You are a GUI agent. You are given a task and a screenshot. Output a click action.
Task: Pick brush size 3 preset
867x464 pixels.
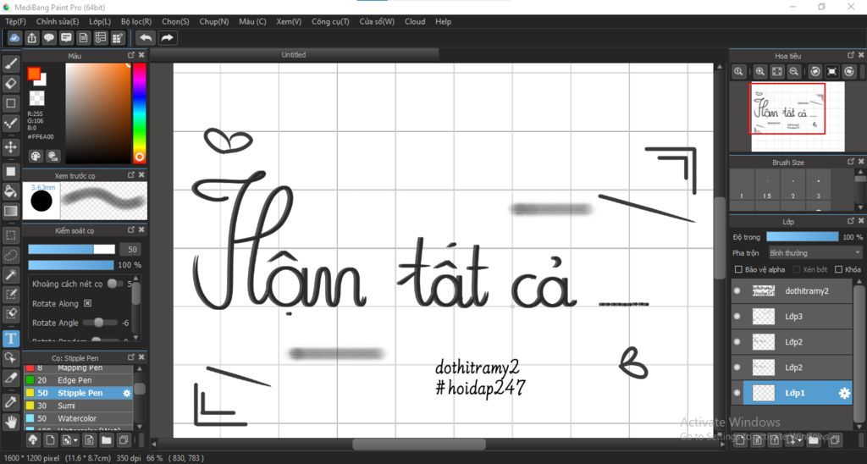[819, 185]
